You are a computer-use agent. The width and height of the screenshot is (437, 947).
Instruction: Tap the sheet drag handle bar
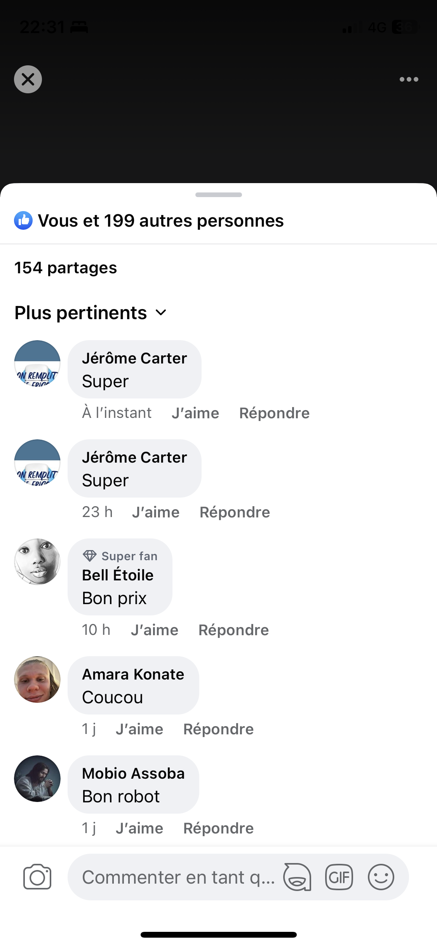tap(218, 195)
